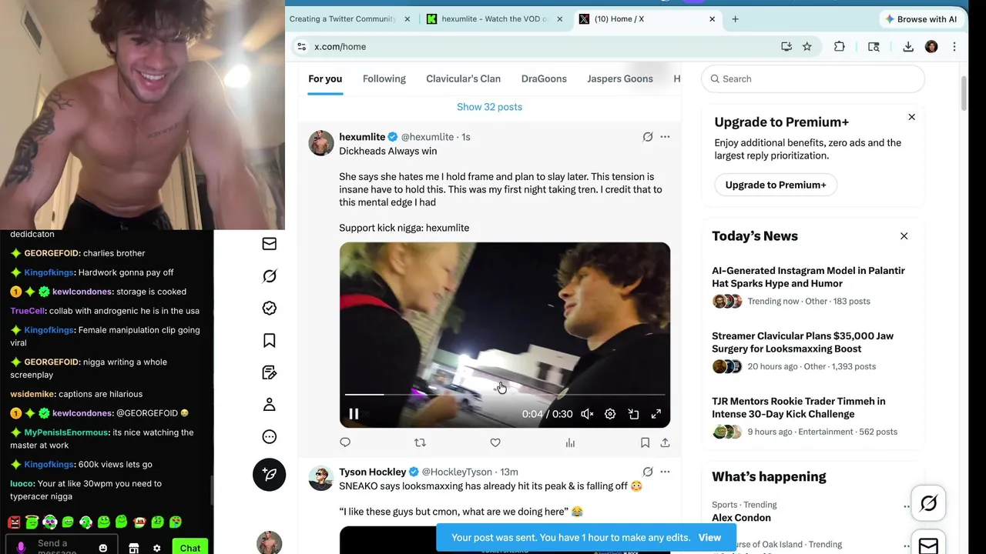Pause the video in hexumlite's post

click(x=354, y=414)
